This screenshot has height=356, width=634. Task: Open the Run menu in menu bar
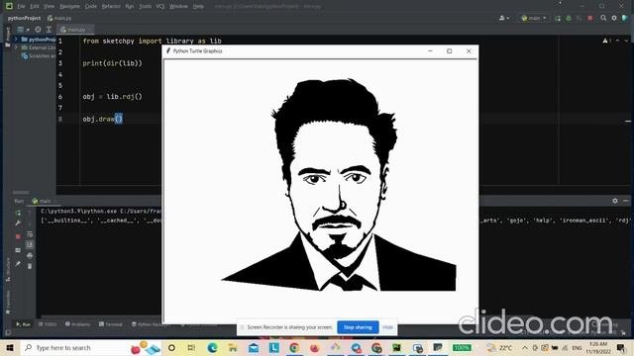(130, 6)
